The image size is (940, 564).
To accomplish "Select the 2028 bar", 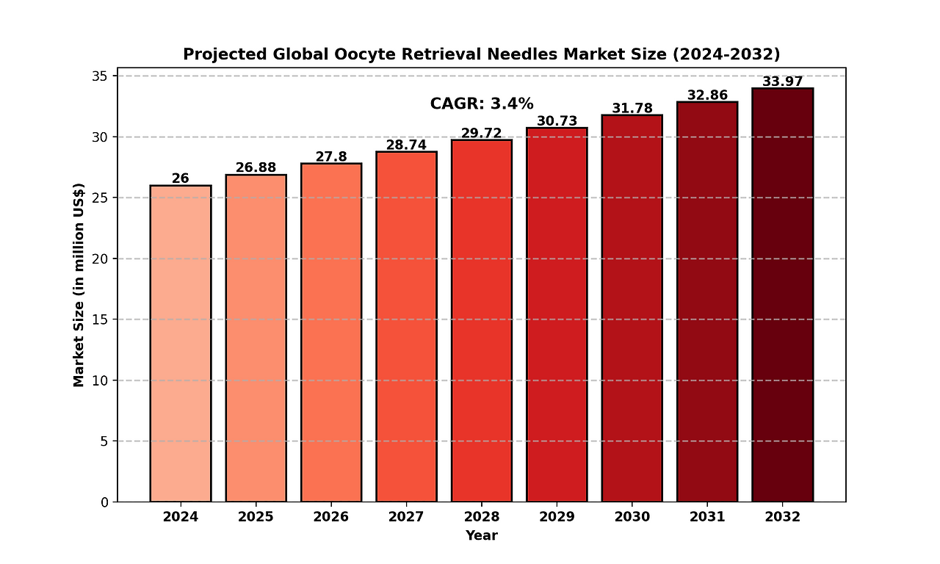I will 482,321.
